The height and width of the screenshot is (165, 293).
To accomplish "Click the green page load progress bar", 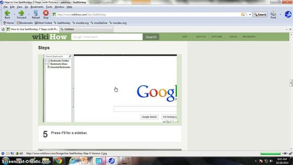I will (271, 154).
